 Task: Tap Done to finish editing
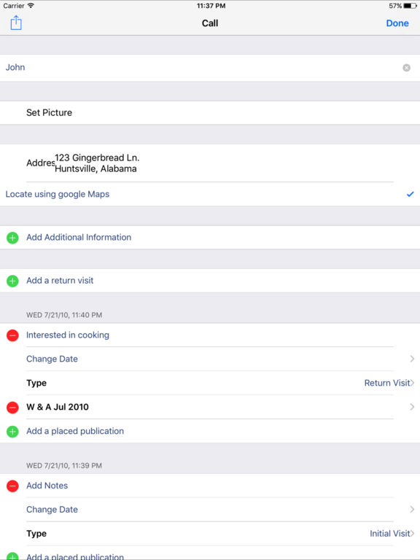pyautogui.click(x=397, y=23)
